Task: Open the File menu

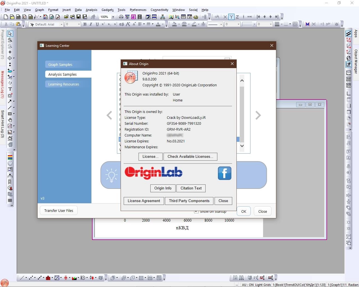Action: pos(7,10)
